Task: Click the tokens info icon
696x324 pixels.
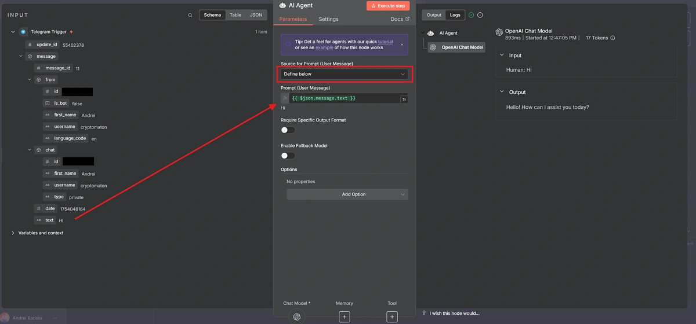Action: pos(612,38)
